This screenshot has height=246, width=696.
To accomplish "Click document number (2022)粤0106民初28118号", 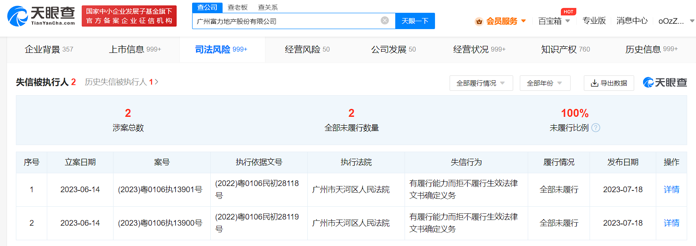I will click(x=257, y=189).
